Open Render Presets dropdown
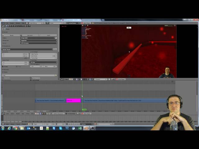199x149 pixels. pos(27,49)
